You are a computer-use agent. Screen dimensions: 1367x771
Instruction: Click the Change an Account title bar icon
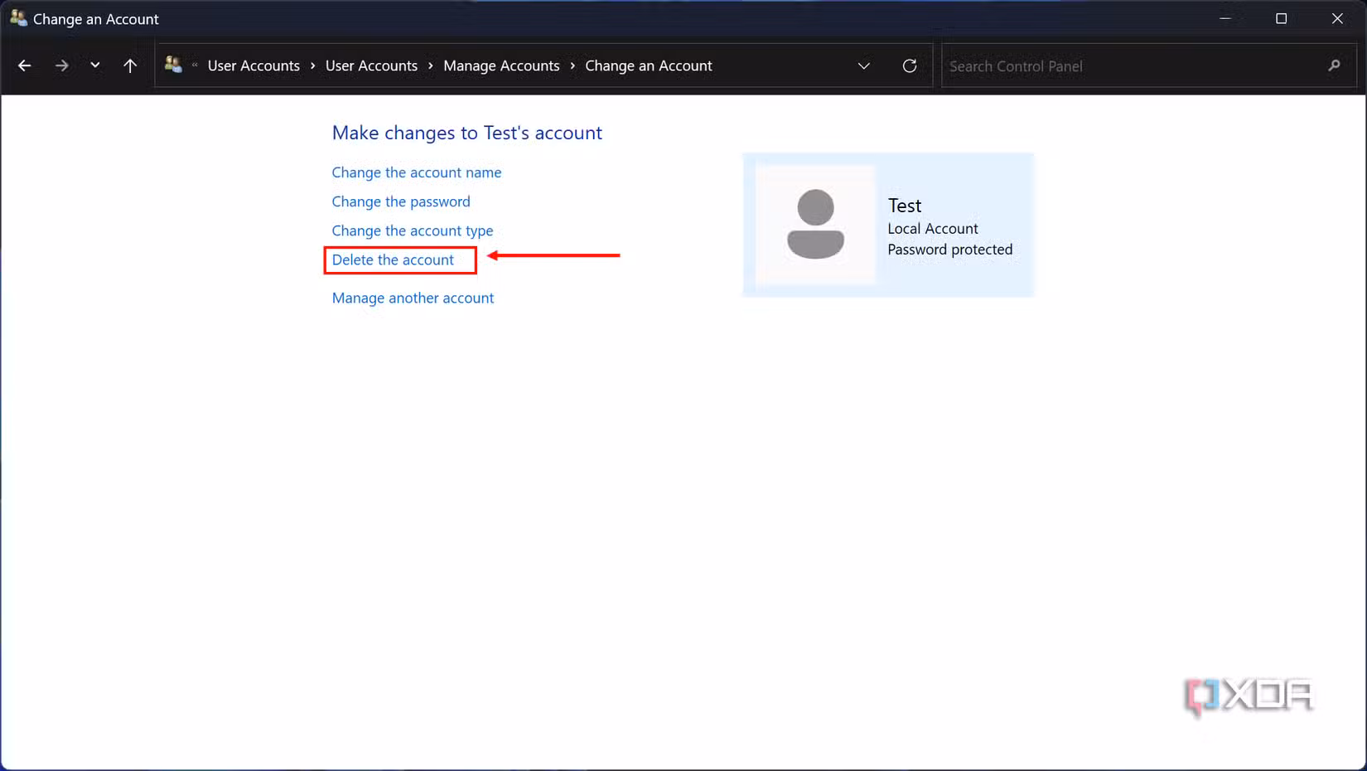[17, 17]
